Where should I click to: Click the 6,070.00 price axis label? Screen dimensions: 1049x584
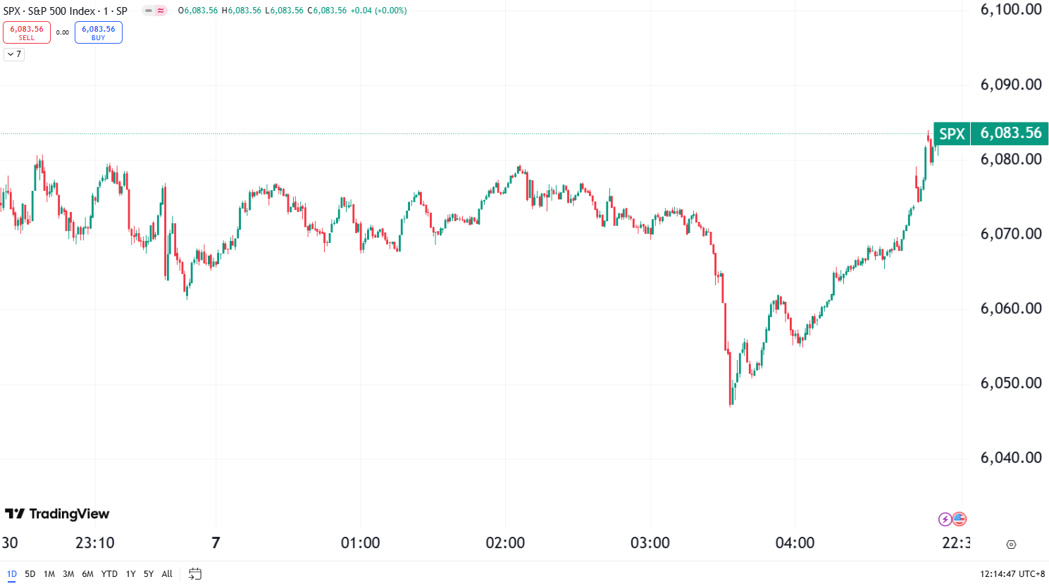click(1011, 234)
